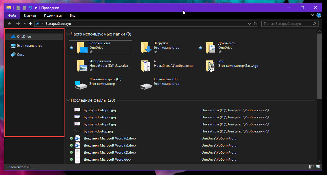The width and height of the screenshot is (327, 175).
Task: Click the scroll up arrow
Action: [319, 31]
